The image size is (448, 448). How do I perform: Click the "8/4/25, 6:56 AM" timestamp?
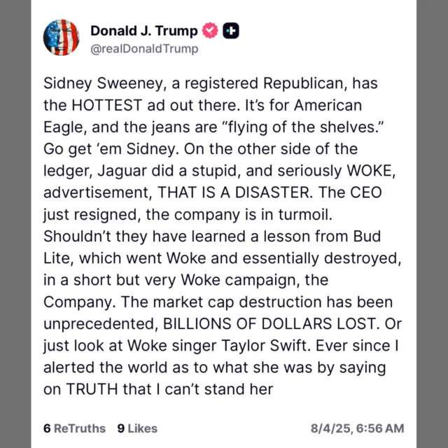click(x=357, y=428)
